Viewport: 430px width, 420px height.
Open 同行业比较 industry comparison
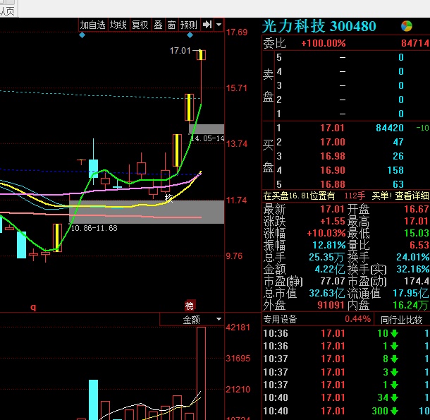[401, 320]
